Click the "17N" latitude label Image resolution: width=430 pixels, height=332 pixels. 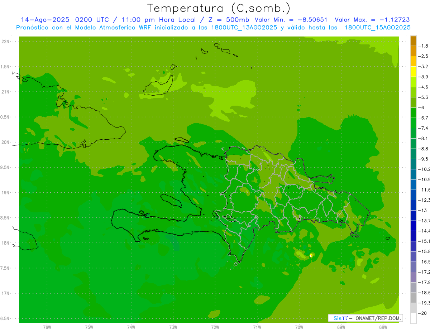coord(6,293)
